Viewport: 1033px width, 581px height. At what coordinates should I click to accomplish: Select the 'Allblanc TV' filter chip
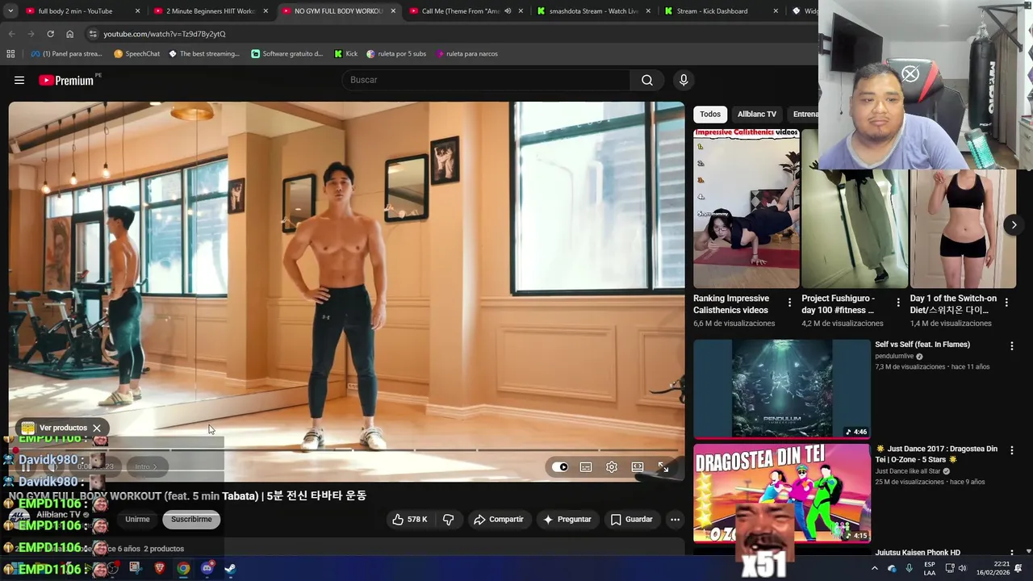coord(757,114)
